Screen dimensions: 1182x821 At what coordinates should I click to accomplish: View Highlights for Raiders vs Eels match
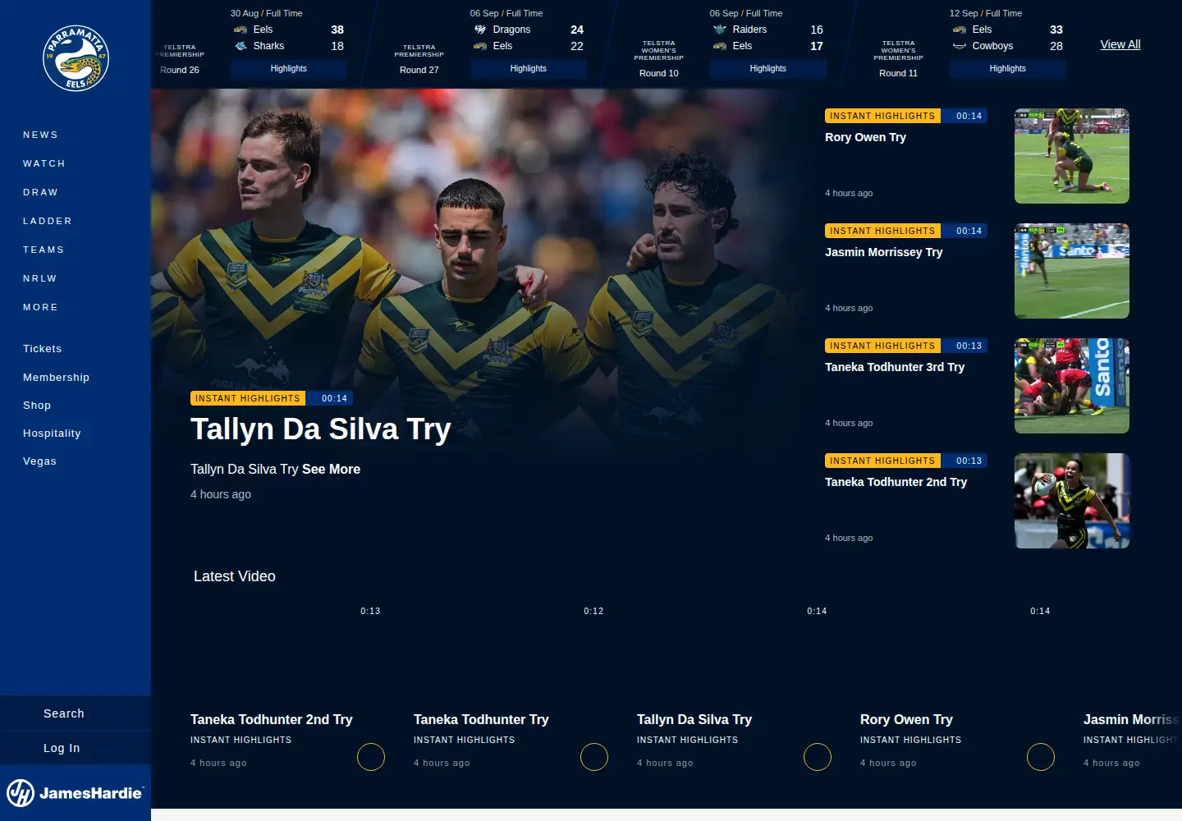tap(768, 69)
